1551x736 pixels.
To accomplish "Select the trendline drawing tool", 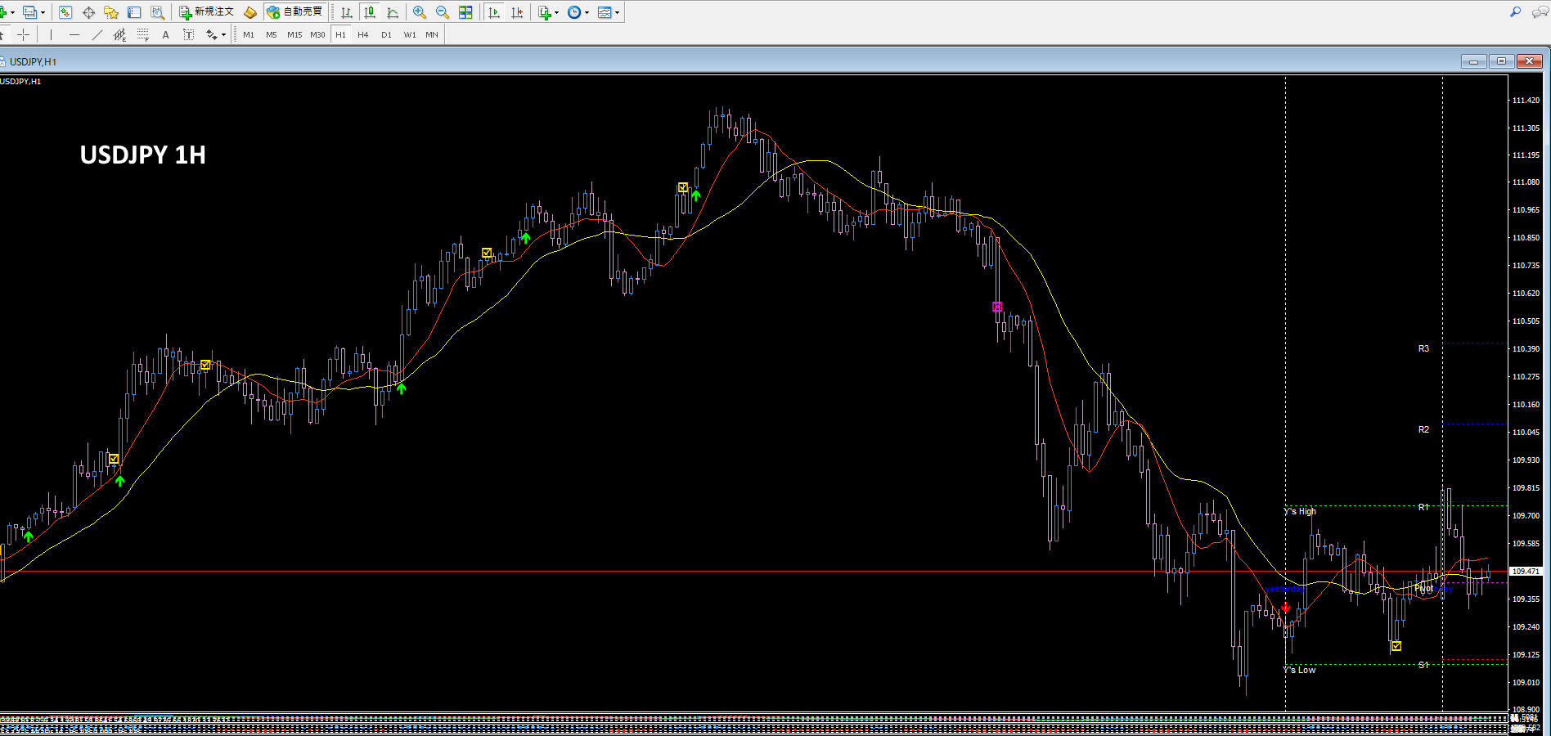I will click(x=97, y=34).
